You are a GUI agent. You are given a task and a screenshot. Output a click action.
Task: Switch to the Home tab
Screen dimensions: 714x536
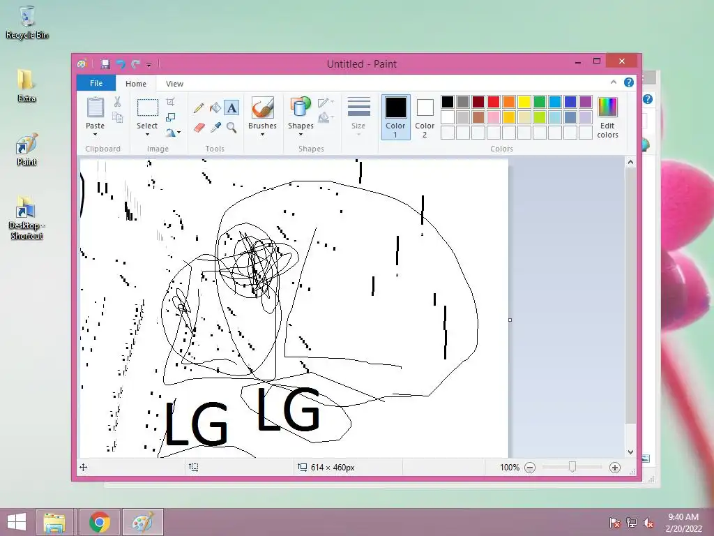[x=136, y=84]
